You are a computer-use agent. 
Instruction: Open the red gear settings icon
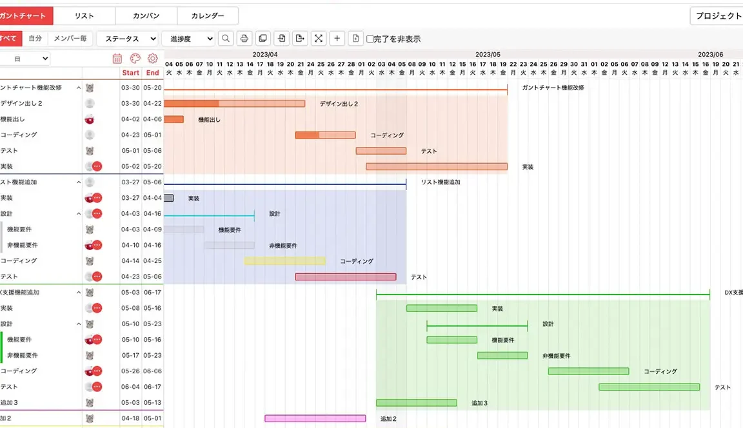[153, 59]
